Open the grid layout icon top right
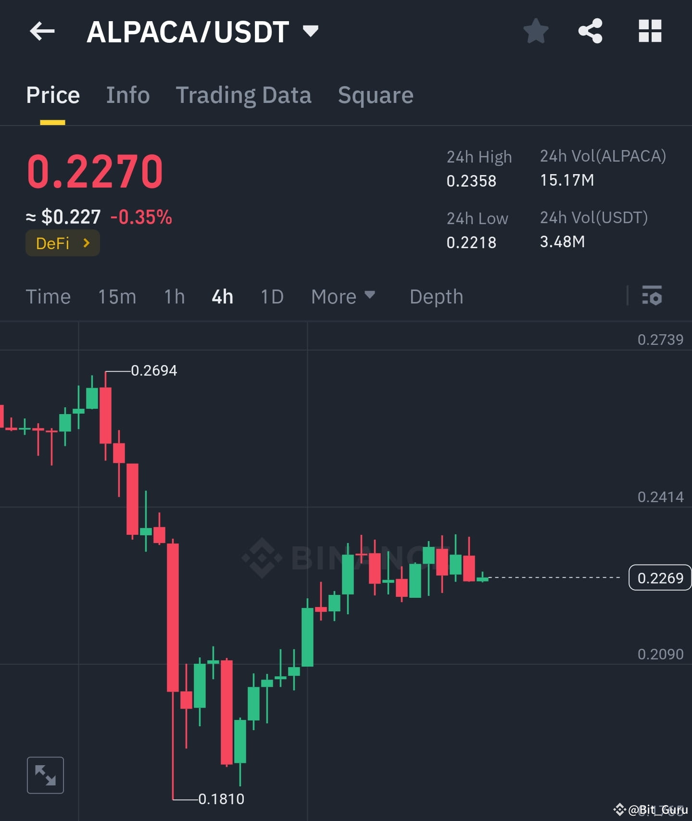Viewport: 692px width, 821px height. 649,31
